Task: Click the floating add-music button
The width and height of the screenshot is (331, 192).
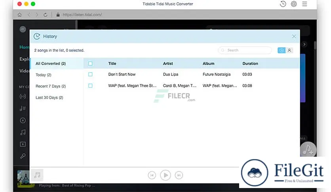Action: (x=308, y=150)
